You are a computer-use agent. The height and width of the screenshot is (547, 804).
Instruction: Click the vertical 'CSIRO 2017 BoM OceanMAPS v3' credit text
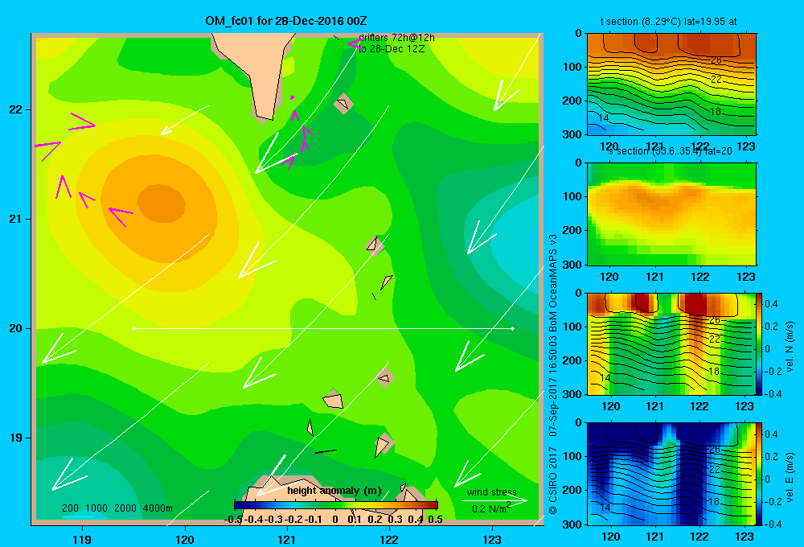tap(553, 373)
